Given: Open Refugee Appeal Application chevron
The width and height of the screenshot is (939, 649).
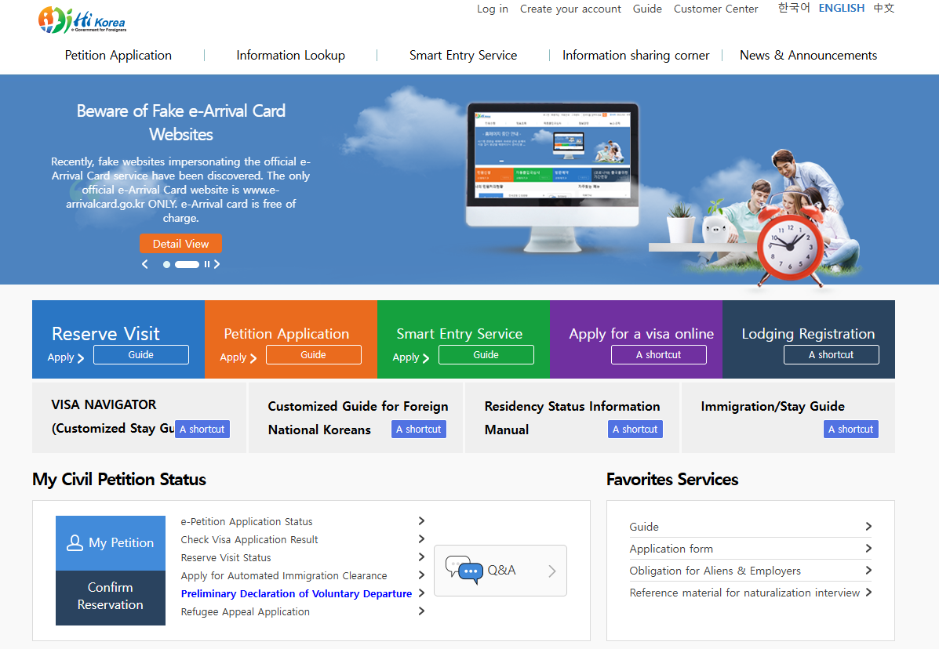Looking at the screenshot, I should (421, 611).
